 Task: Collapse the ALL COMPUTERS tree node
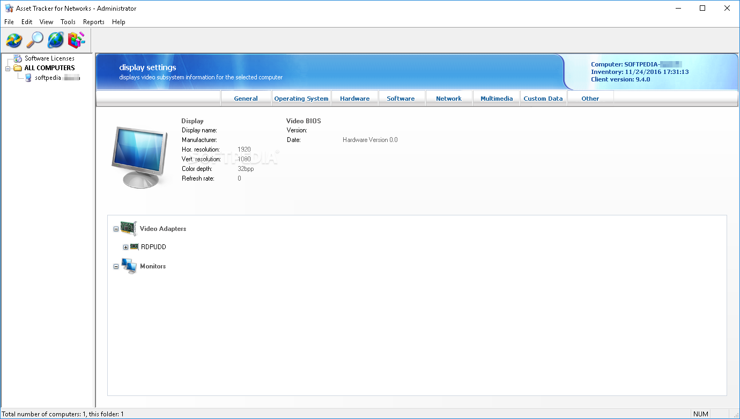[x=8, y=69]
